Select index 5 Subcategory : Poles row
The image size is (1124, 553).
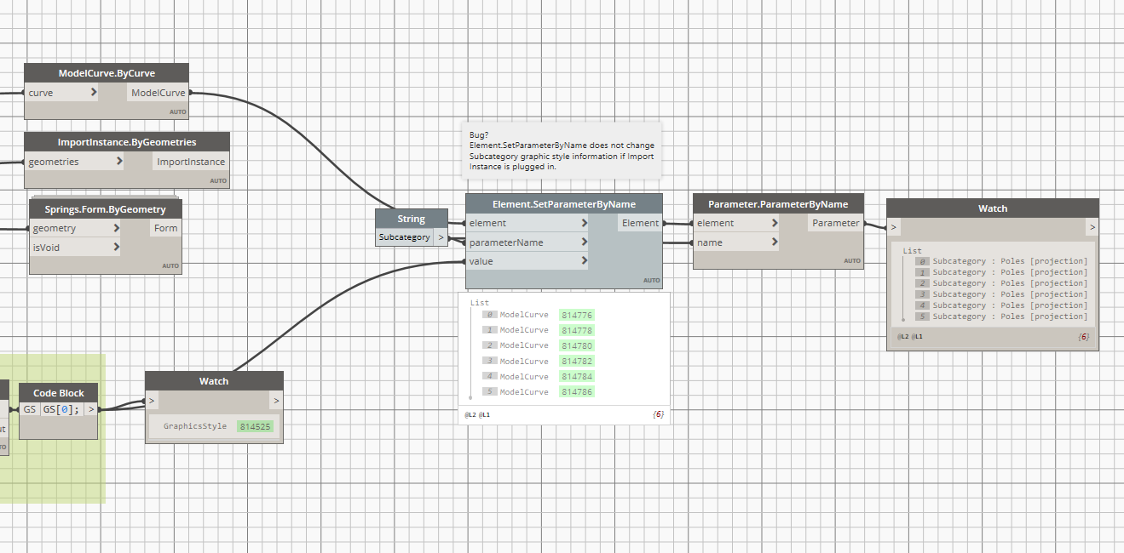[x=1002, y=316]
